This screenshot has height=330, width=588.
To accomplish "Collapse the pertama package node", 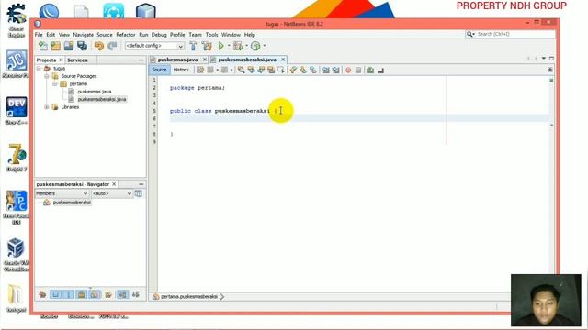I will coord(55,83).
